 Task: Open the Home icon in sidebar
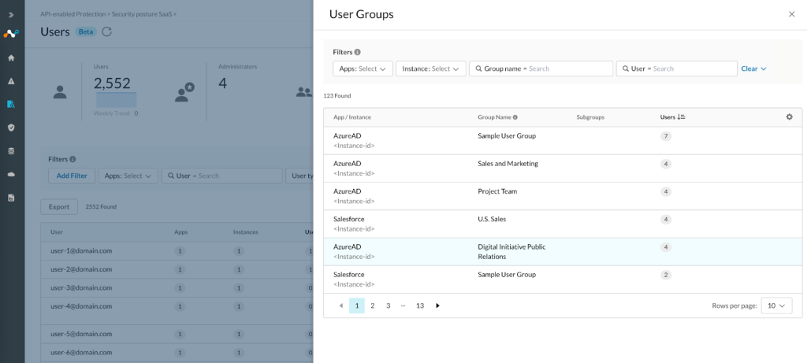(x=11, y=58)
